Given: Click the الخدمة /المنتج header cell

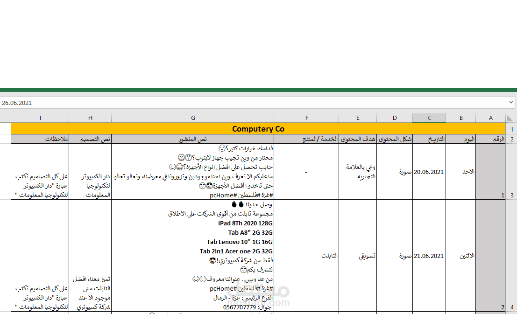Looking at the screenshot, I should (307, 139).
